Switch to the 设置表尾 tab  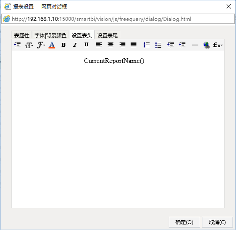(x=107, y=35)
